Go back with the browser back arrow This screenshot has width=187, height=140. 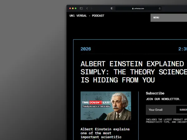click(x=87, y=8)
